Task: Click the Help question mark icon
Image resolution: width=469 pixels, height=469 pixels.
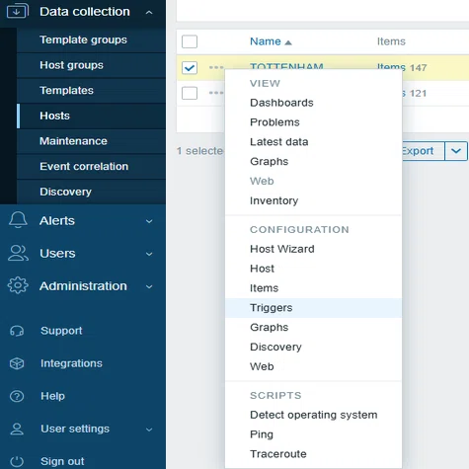Action: [17, 396]
